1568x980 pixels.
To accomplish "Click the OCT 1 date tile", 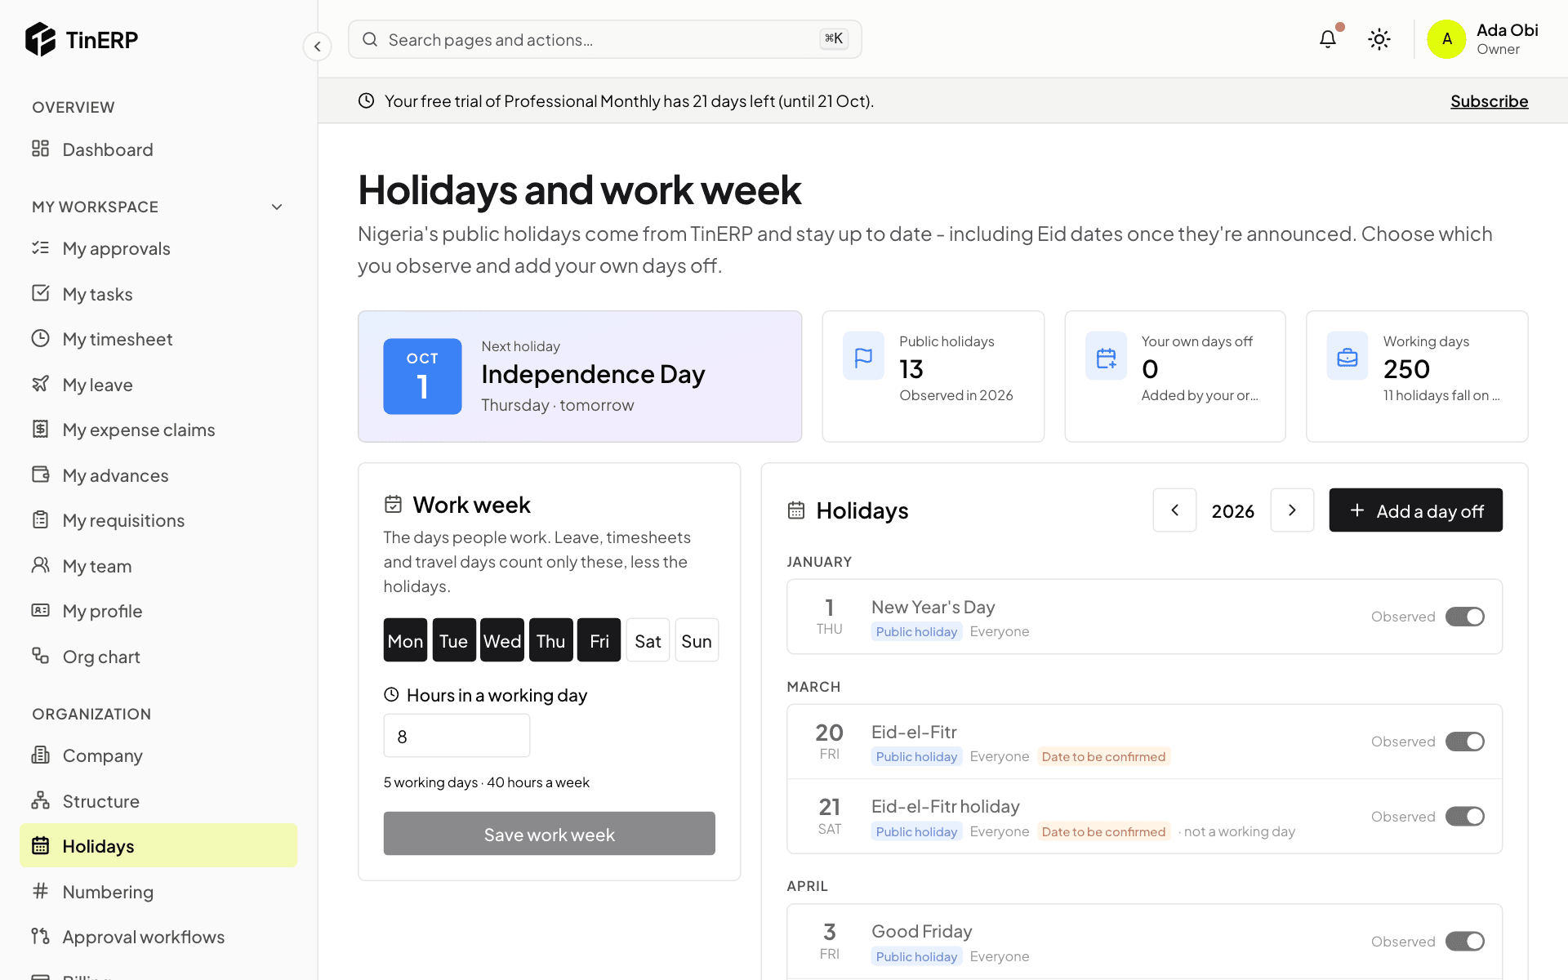I will [422, 376].
